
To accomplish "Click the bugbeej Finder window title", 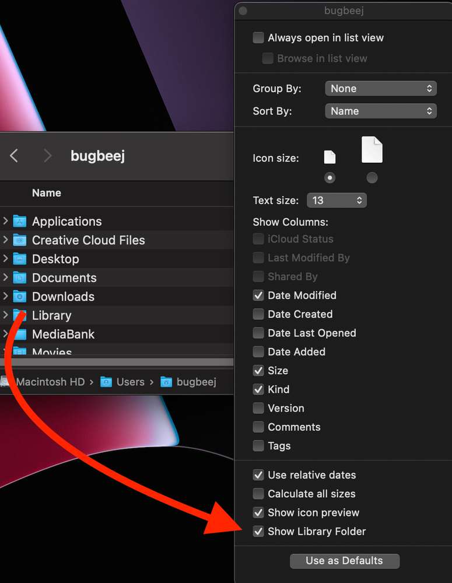I will pyautogui.click(x=98, y=156).
